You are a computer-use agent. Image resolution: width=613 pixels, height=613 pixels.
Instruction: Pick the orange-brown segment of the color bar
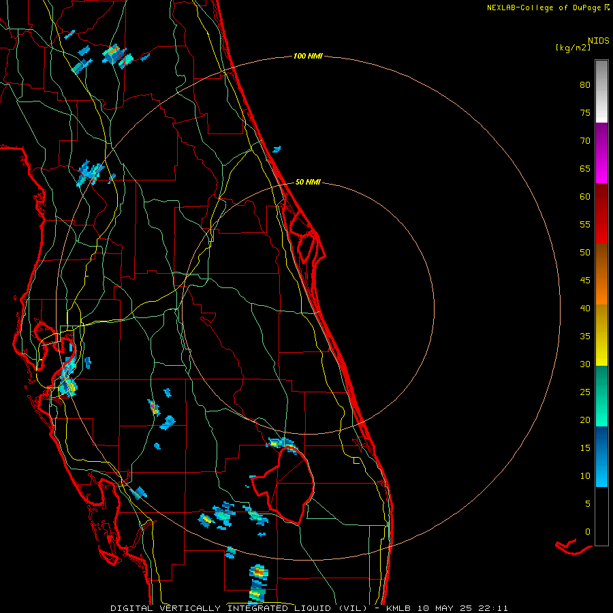601,274
